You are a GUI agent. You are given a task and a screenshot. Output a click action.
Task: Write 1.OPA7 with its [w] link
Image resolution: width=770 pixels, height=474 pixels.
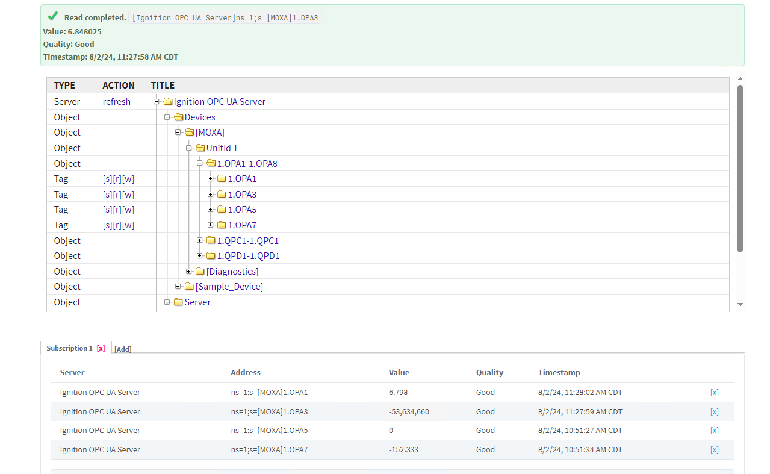[x=128, y=225]
